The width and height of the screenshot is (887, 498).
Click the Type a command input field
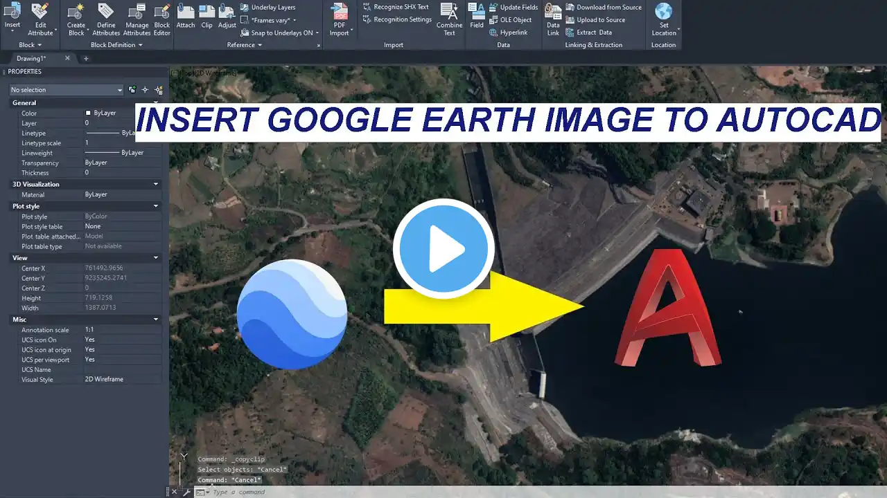(x=541, y=492)
